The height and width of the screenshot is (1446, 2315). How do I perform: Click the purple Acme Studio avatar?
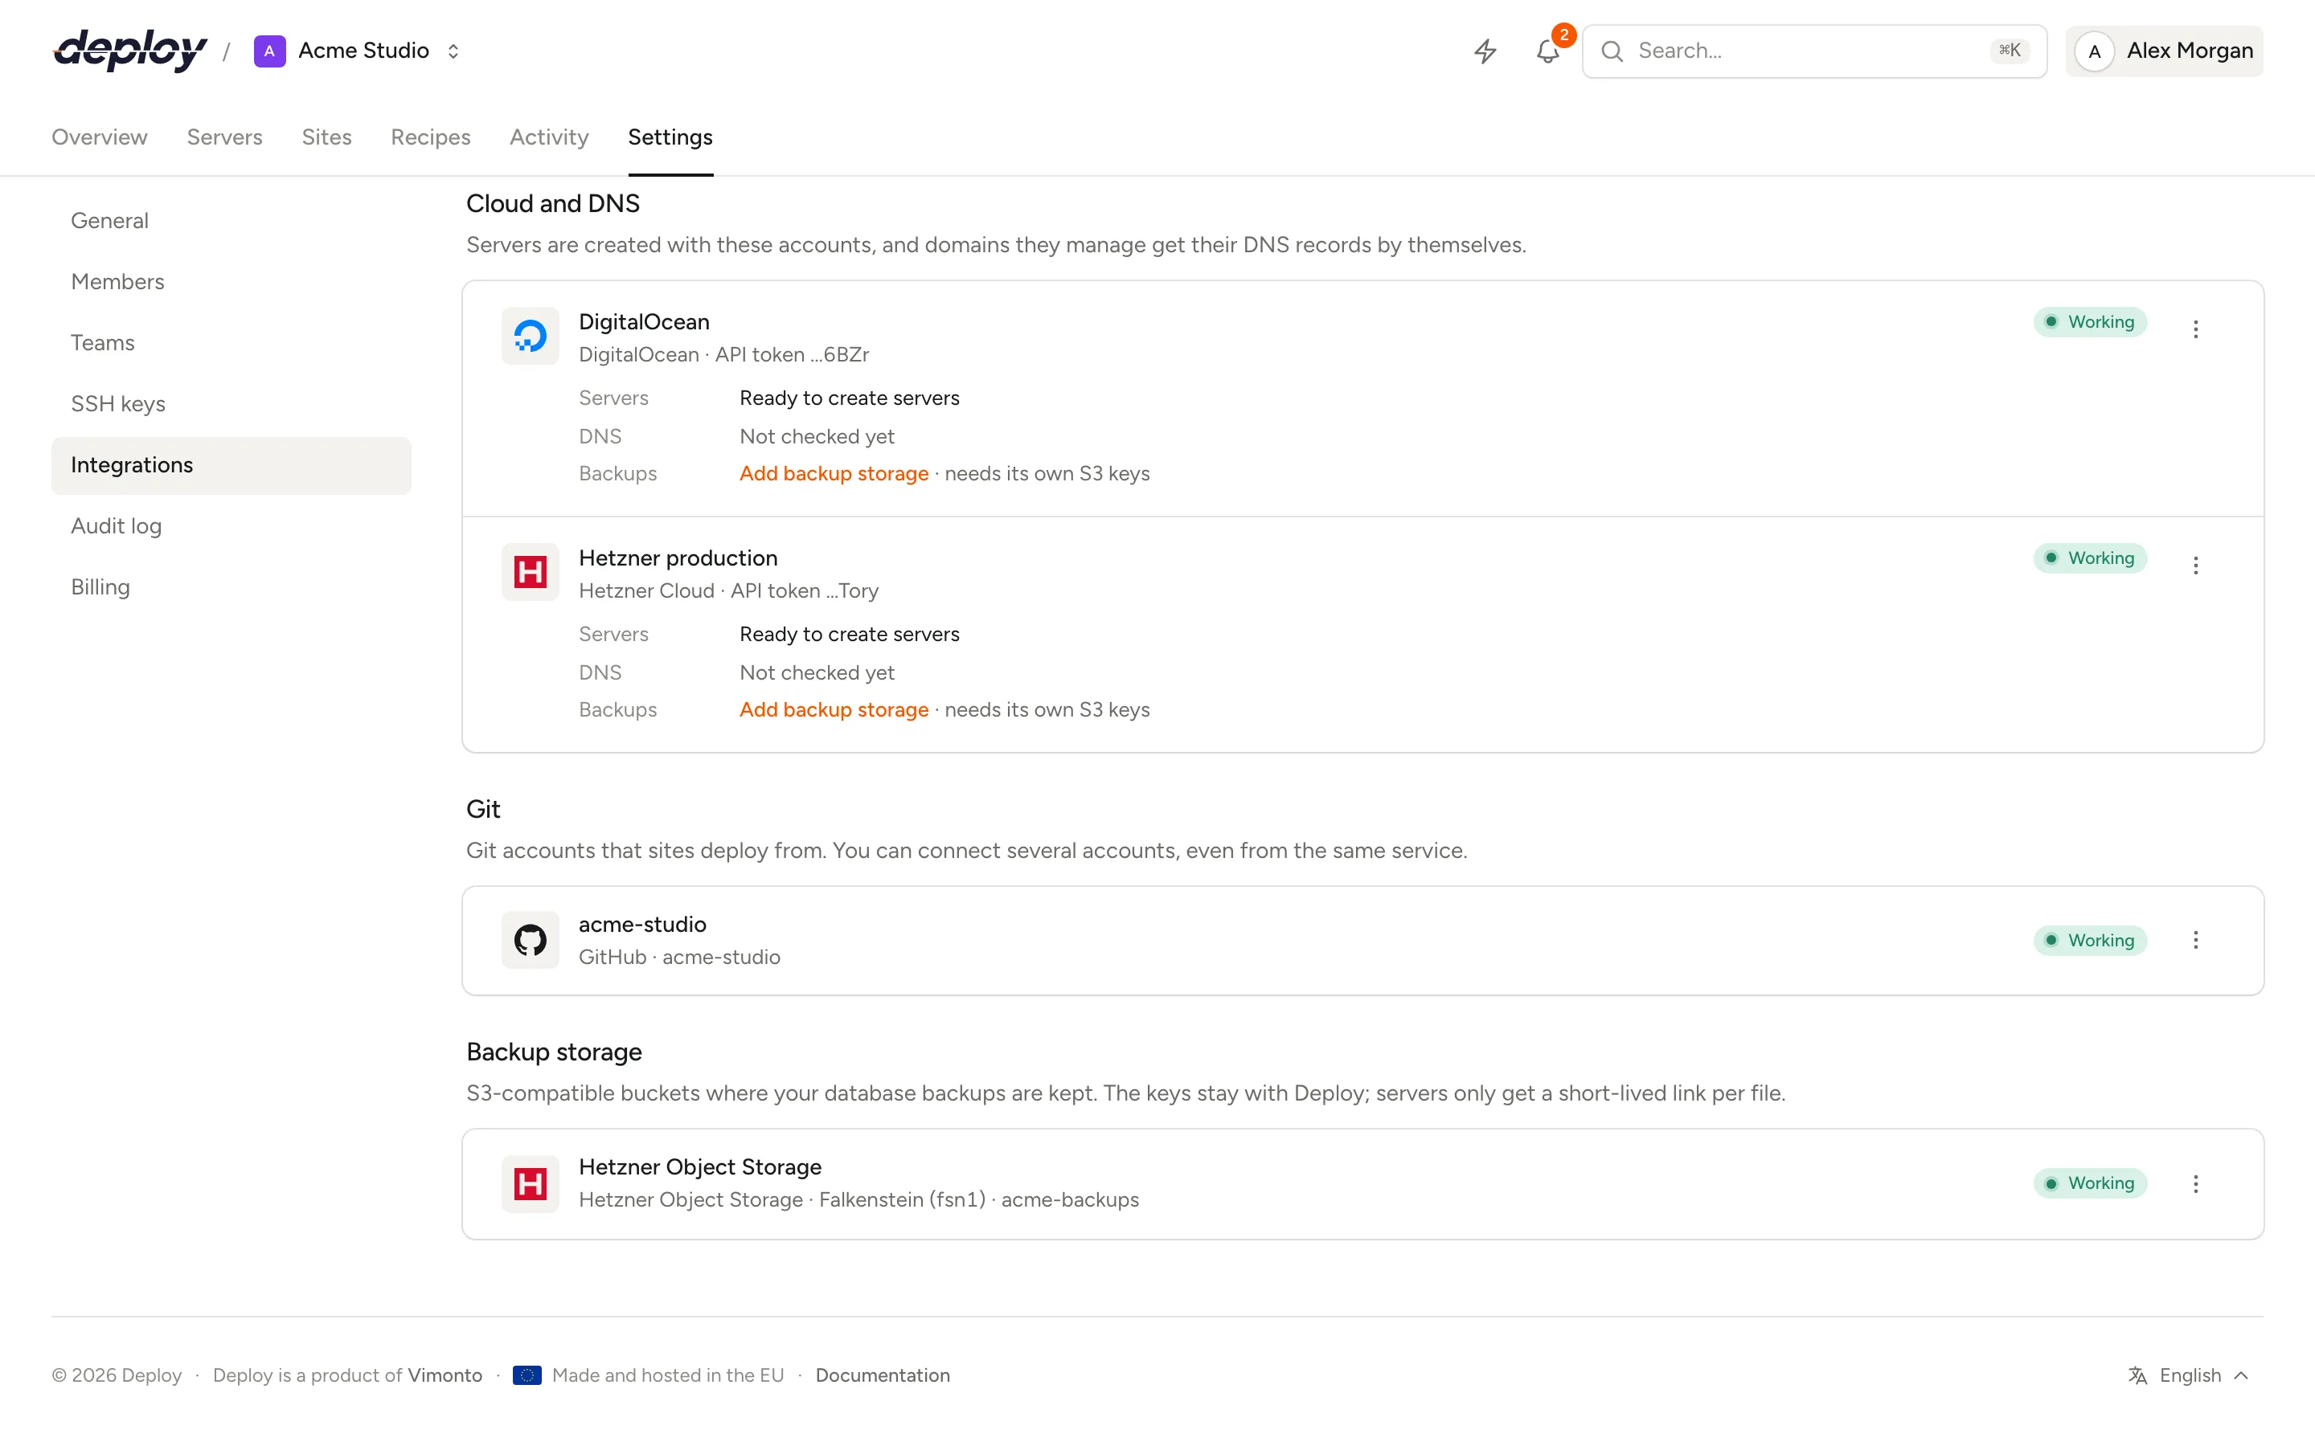[270, 51]
